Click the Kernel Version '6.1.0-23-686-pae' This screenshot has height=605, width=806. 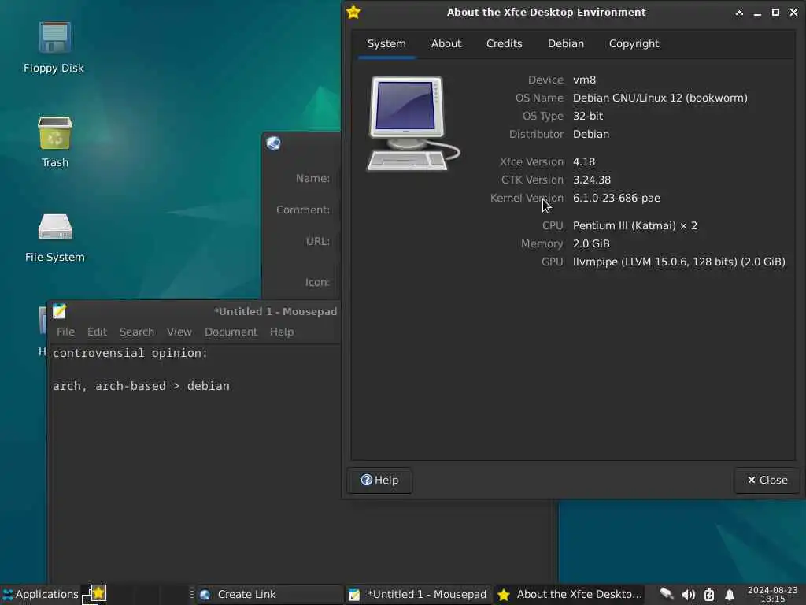point(616,198)
